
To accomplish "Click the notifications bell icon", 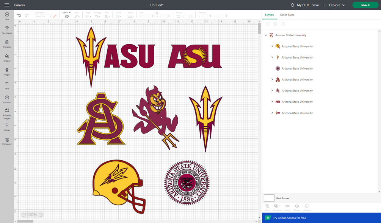I will point(292,5).
